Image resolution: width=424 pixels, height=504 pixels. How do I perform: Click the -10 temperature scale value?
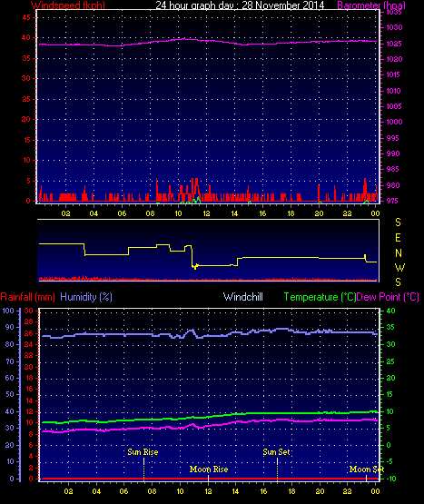click(x=391, y=479)
